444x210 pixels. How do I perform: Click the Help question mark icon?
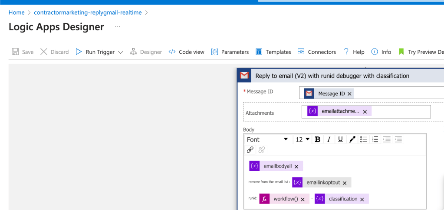tap(346, 52)
